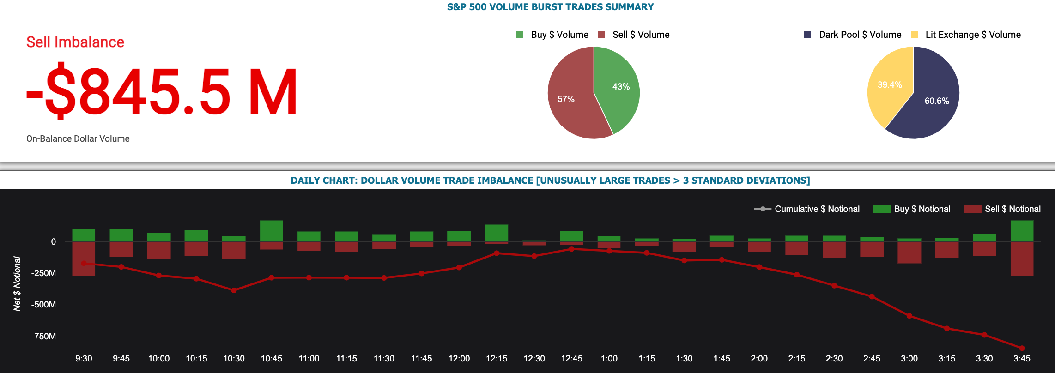
Task: Click cumulative line point at 9:30
Action: (84, 264)
